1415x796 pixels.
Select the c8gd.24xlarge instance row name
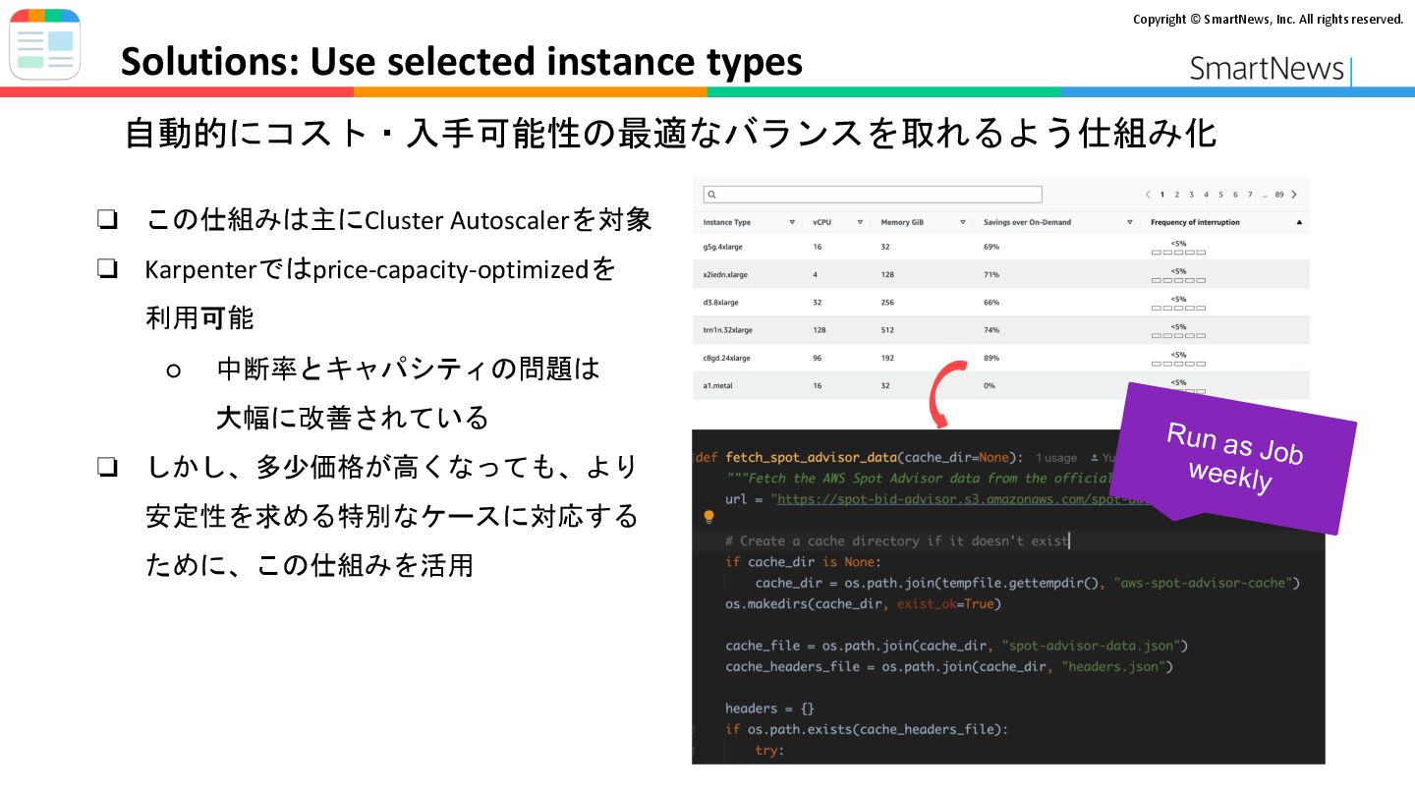[x=727, y=359]
